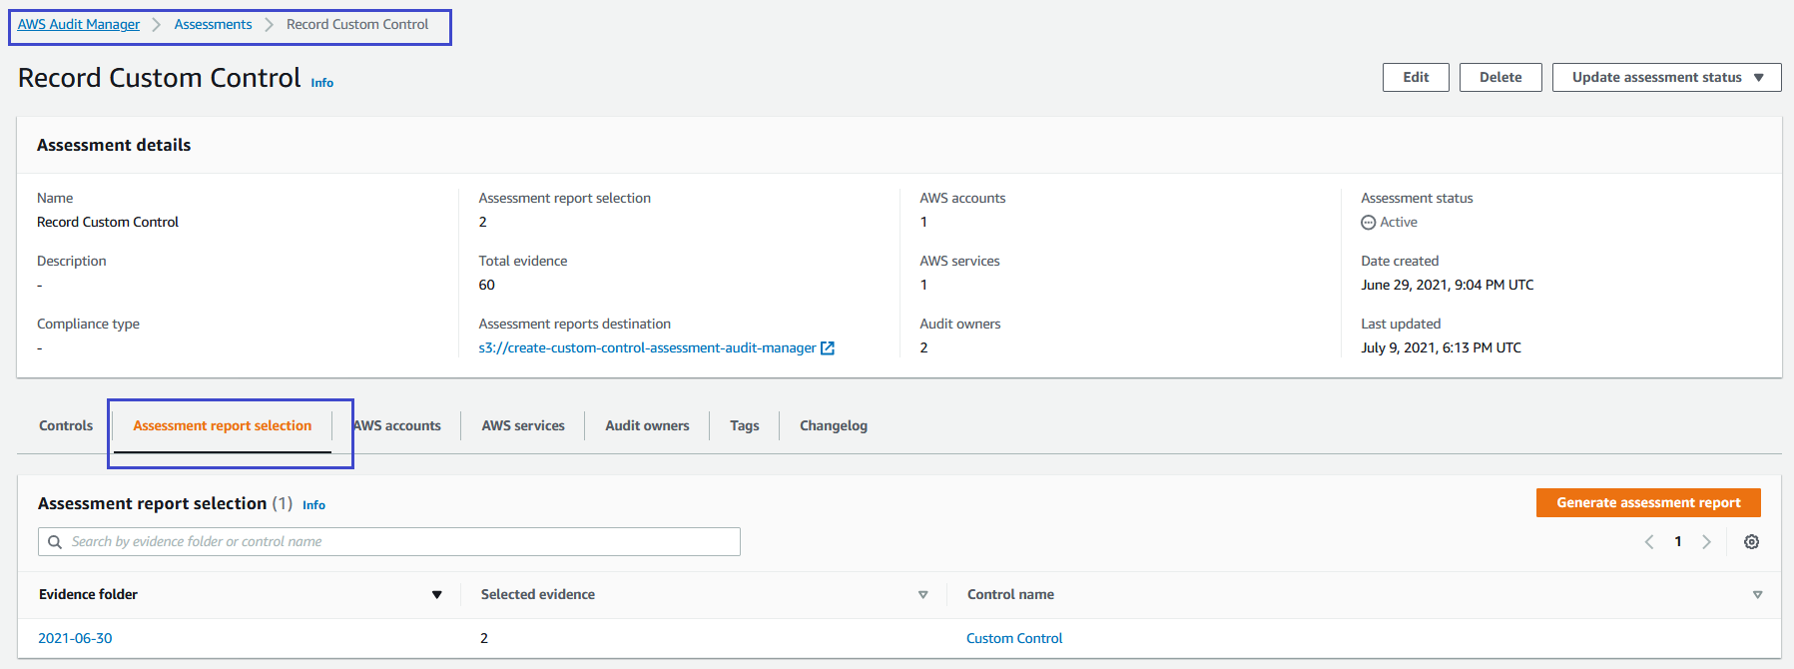This screenshot has height=669, width=1794.
Task: Select the Assessment report selection tab
Action: pyautogui.click(x=223, y=426)
